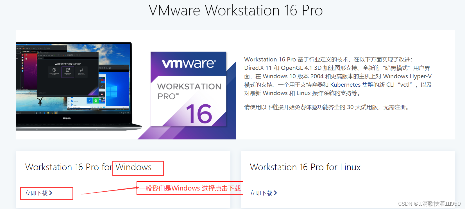
Task: Click the WORKSTATION PRO text on product box
Action: 189,91
